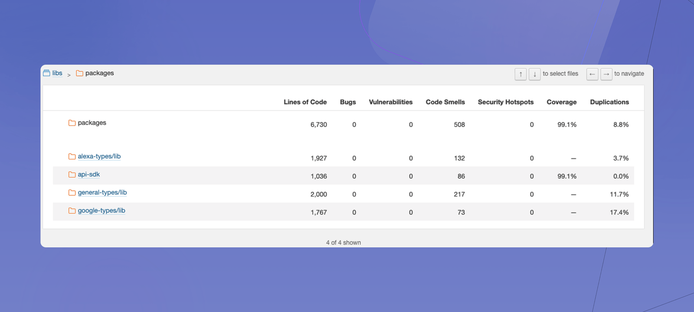This screenshot has height=312, width=694.
Task: Select the packages summary row
Action: [344, 124]
